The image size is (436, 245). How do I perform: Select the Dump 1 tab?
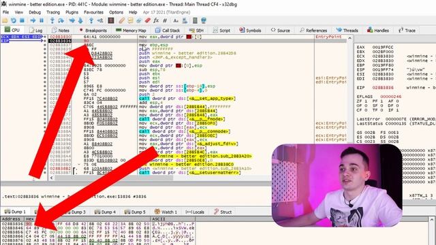tap(15, 212)
